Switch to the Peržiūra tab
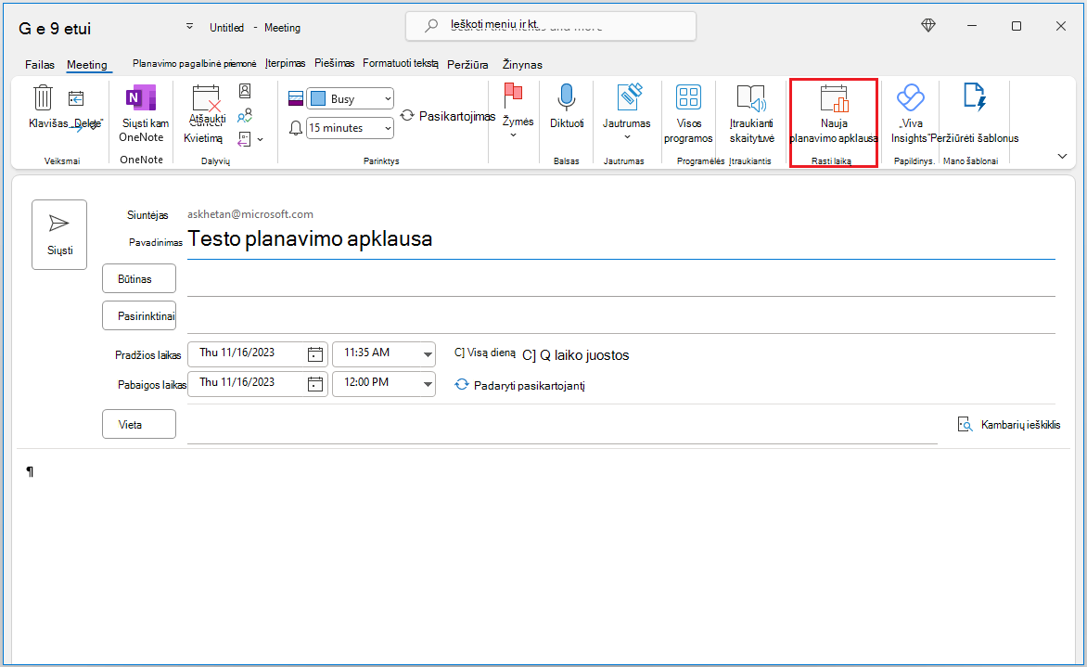 coord(467,65)
